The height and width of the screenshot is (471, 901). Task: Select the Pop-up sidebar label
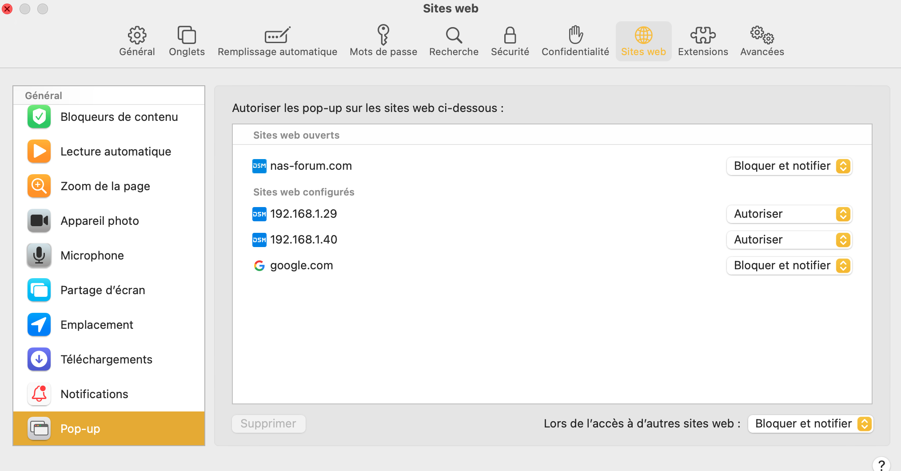[x=80, y=429]
